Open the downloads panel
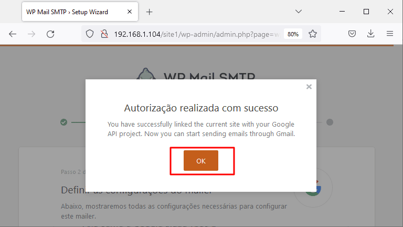This screenshot has height=227, width=403. (x=370, y=34)
